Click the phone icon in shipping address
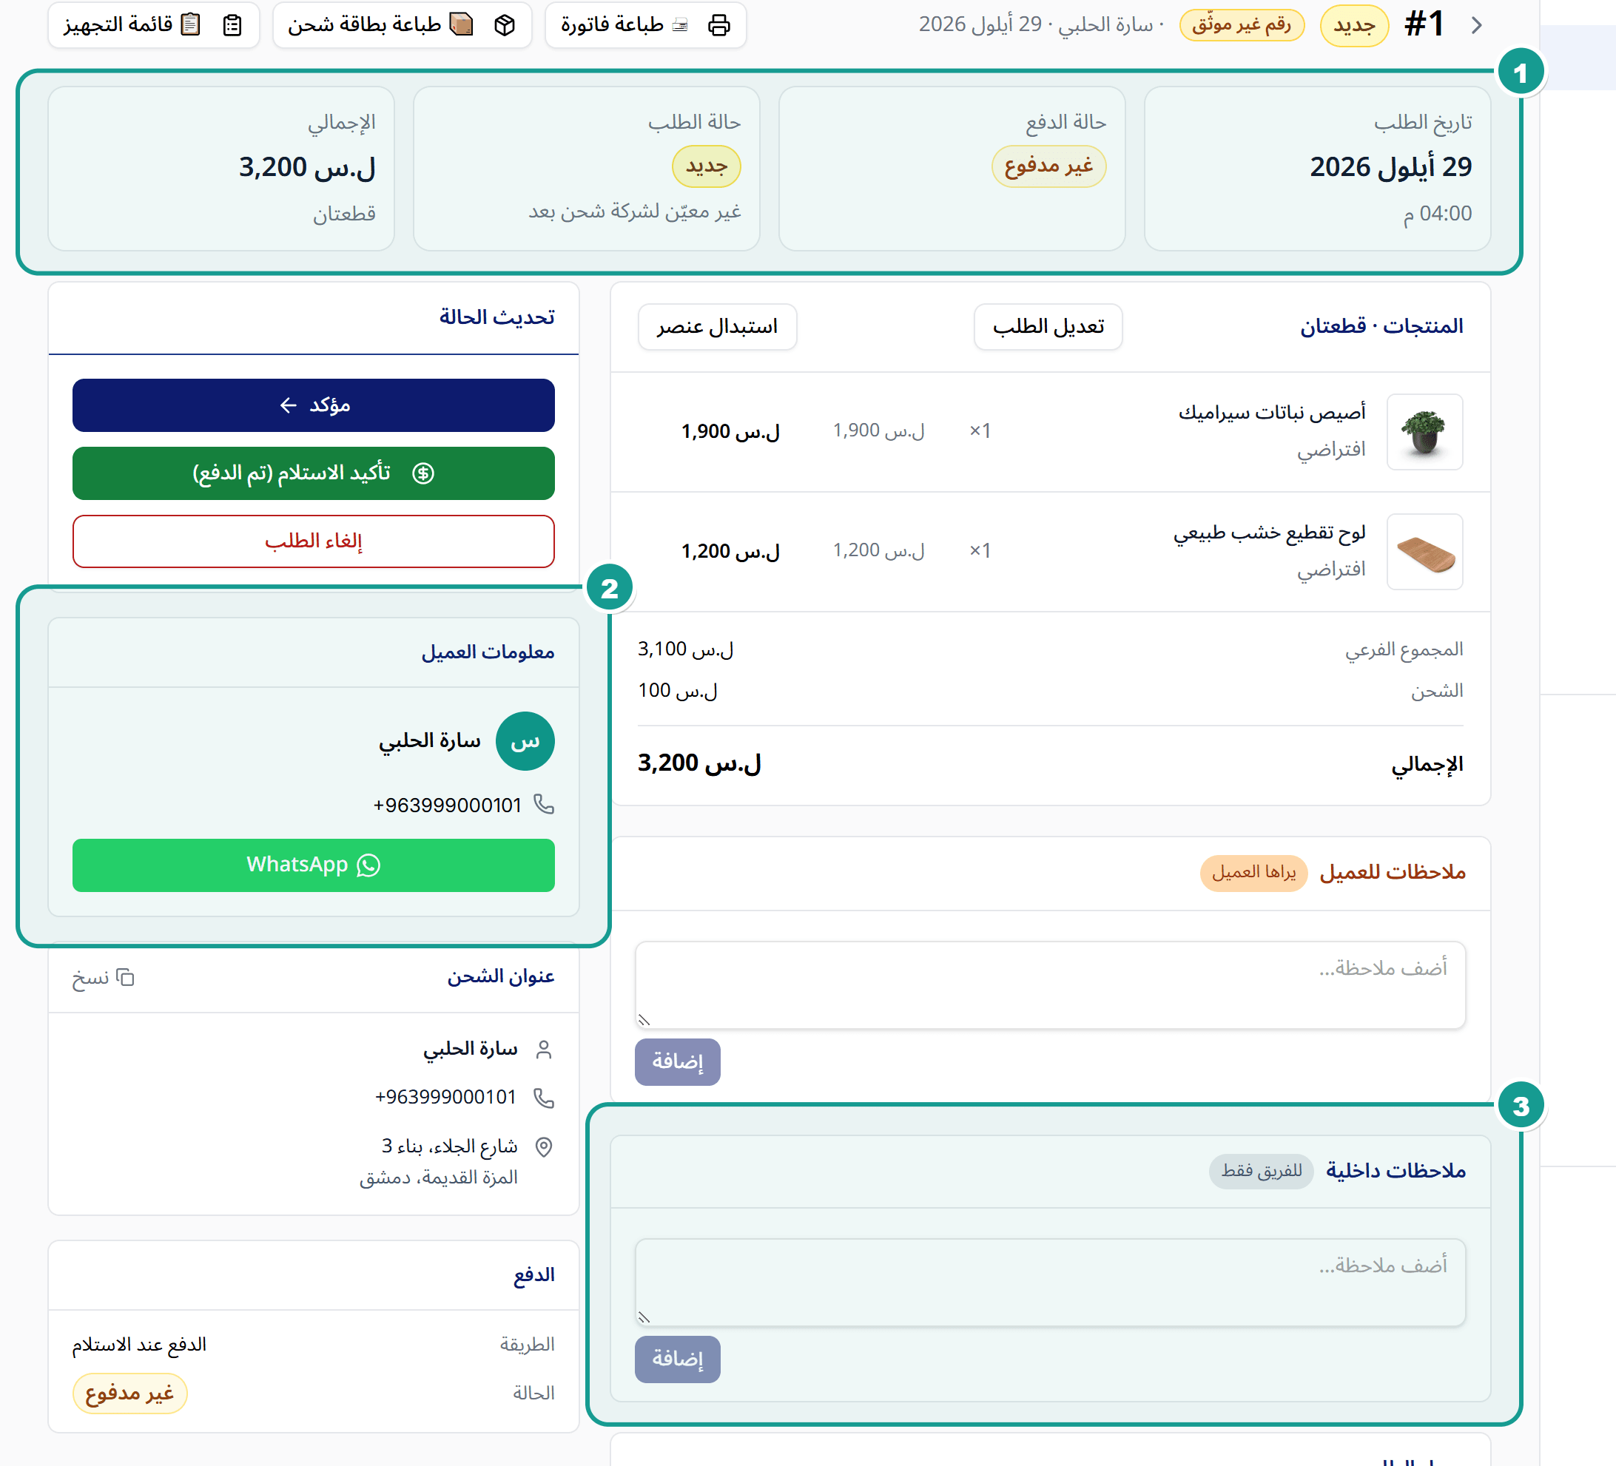The image size is (1616, 1466). coord(545,1098)
